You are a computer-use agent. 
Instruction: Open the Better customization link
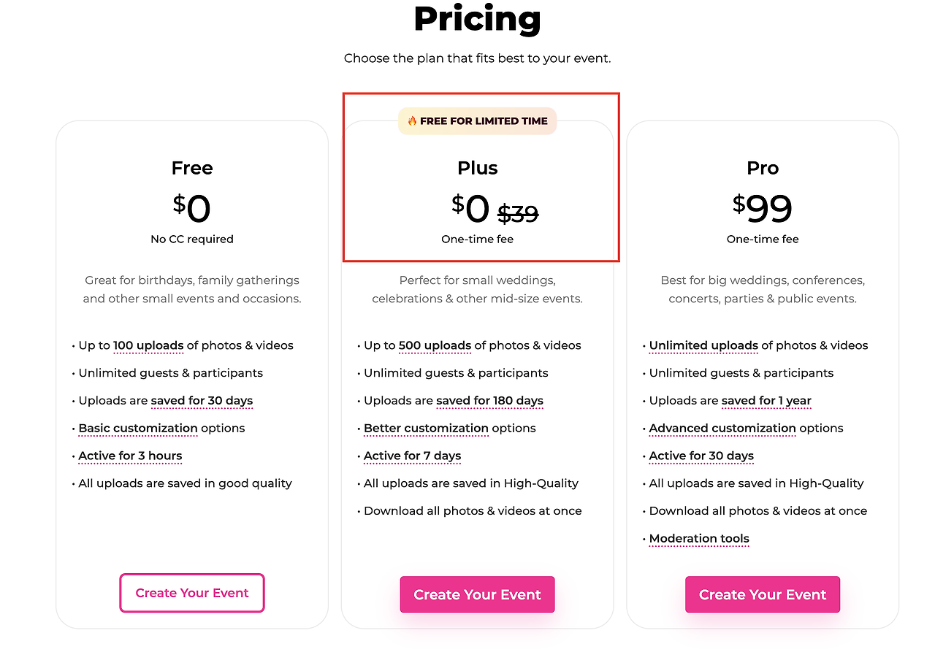[x=426, y=429]
